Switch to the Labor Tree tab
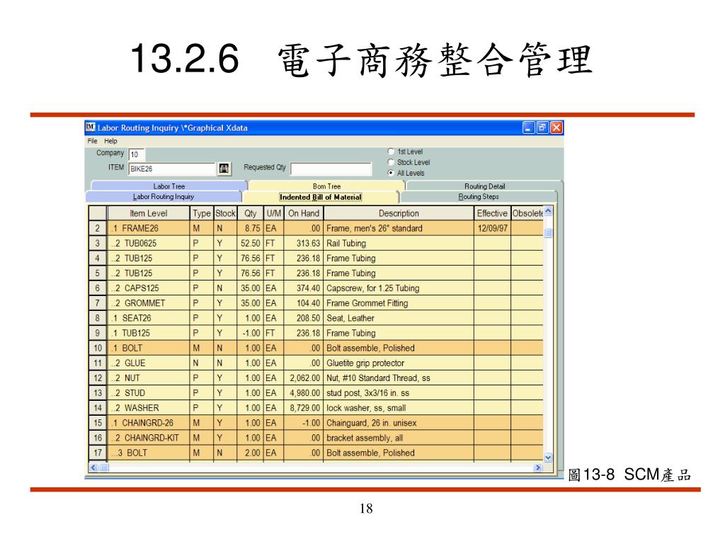Image resolution: width=725 pixels, height=544 pixels. pos(169,186)
